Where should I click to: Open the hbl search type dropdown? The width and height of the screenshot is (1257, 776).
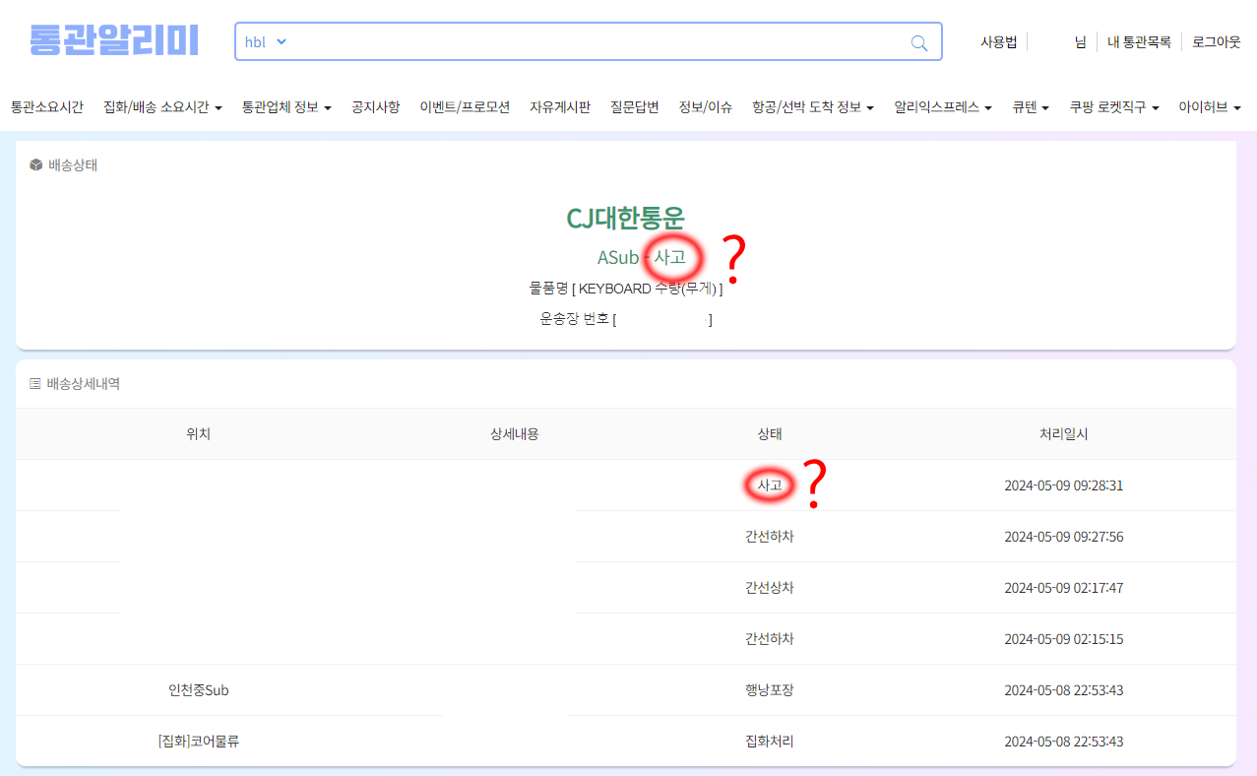click(x=266, y=41)
